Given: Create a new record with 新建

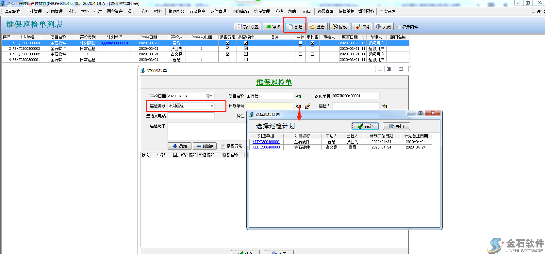Looking at the screenshot, I should 295,27.
